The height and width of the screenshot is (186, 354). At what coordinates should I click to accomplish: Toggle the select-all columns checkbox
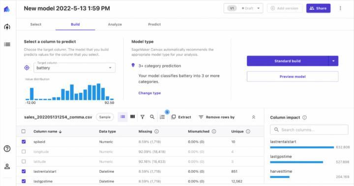24,131
